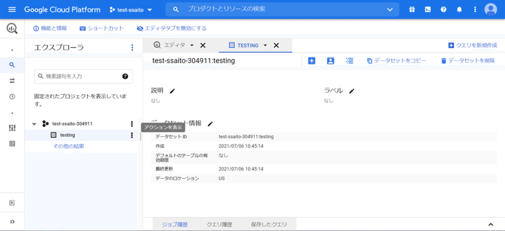The width and height of the screenshot is (505, 231).
Task: Click データセットを削除 button
Action: (x=468, y=61)
